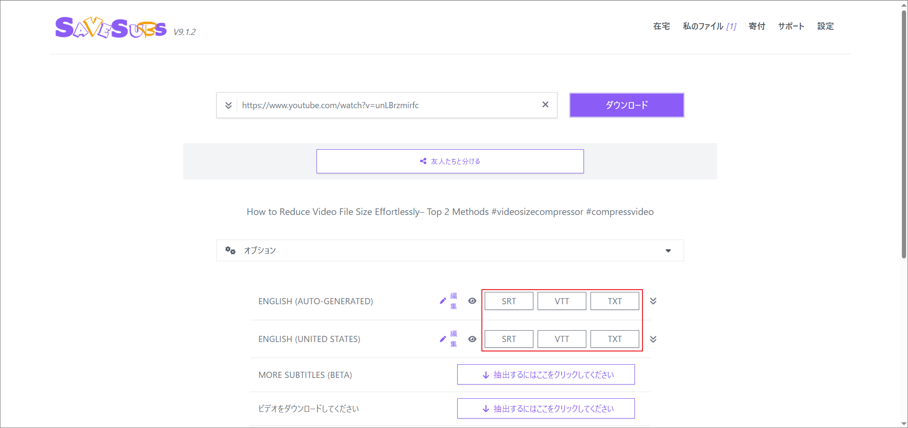The width and height of the screenshot is (908, 428).
Task: Expand the double chevron beside ENGLISH (AUTO-GENERATED)
Action: [x=653, y=300]
